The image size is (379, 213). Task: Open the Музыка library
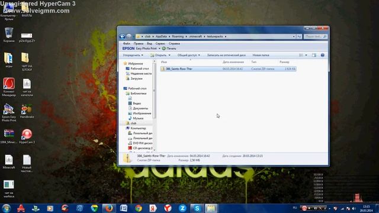coord(138,118)
